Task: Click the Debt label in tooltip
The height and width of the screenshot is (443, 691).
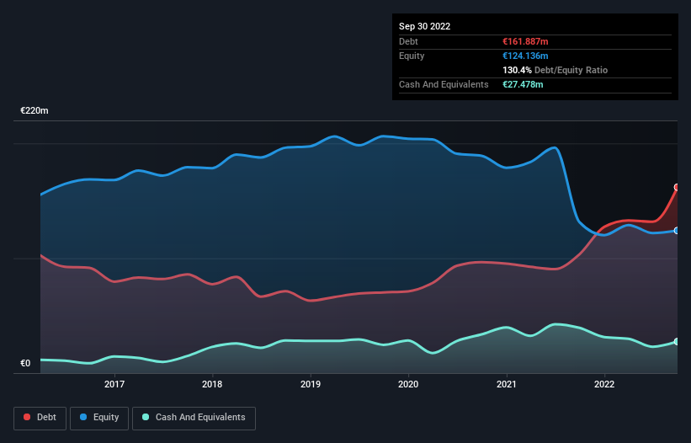Action: 408,41
